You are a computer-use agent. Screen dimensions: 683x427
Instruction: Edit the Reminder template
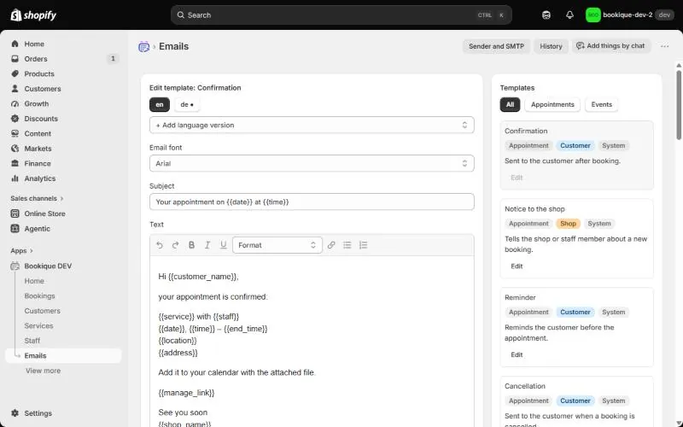(517, 354)
